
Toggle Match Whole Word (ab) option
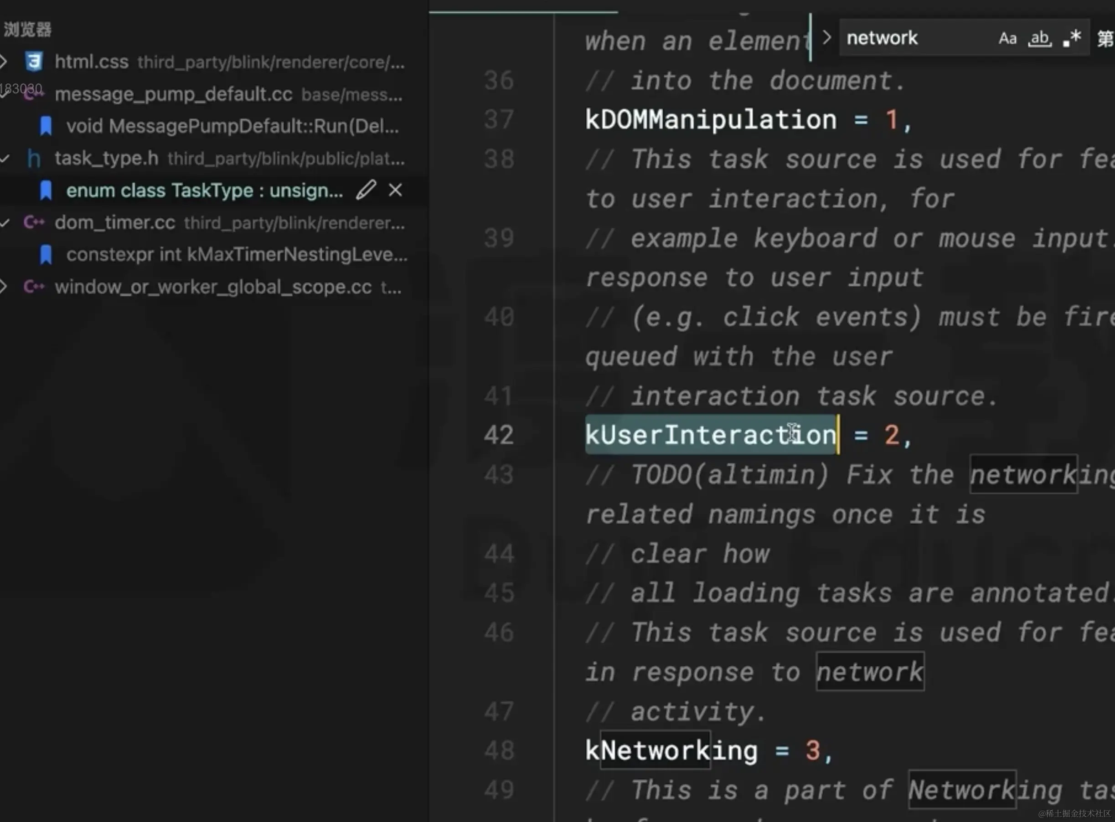tap(1039, 38)
